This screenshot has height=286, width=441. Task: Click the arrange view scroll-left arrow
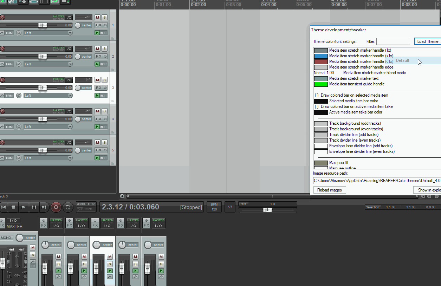tap(122, 196)
